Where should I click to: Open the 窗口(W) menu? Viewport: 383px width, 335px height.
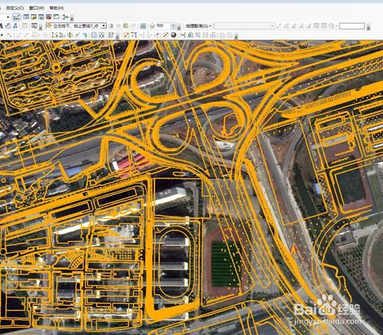[37, 8]
